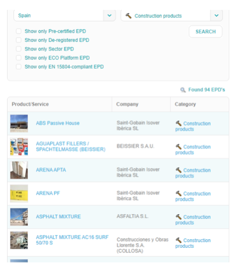The image size is (239, 274).
Task: Click the hammer icon in the AGUAPLAST FILLERS row
Action: (178, 147)
